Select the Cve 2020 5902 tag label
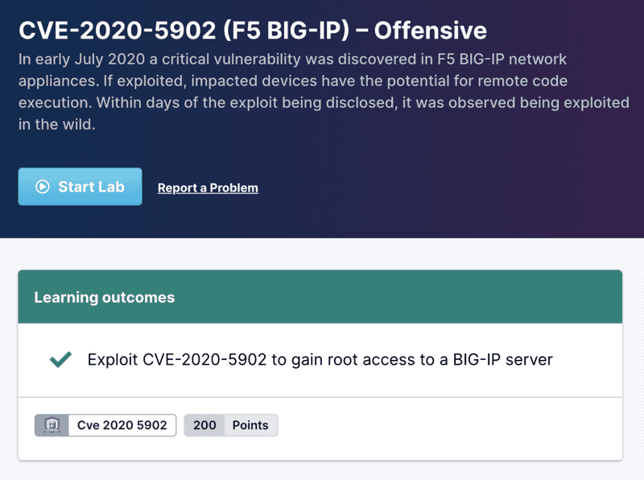The width and height of the screenshot is (644, 480). [122, 425]
